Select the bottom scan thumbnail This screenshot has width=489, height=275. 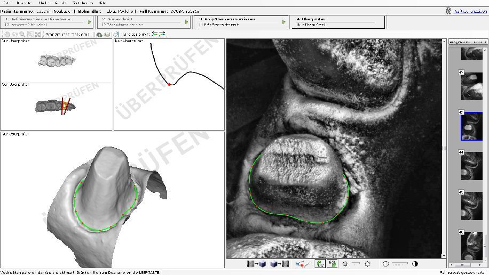click(x=471, y=246)
